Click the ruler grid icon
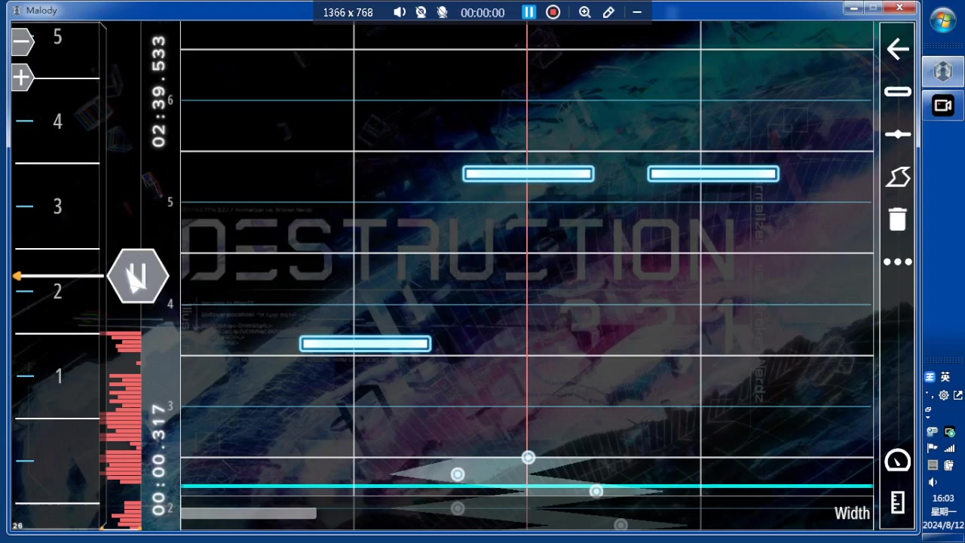The image size is (965, 543). [897, 502]
